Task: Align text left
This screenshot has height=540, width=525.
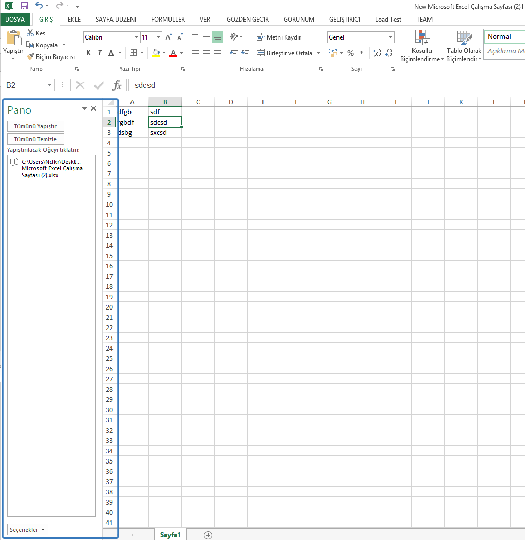Action: [195, 53]
